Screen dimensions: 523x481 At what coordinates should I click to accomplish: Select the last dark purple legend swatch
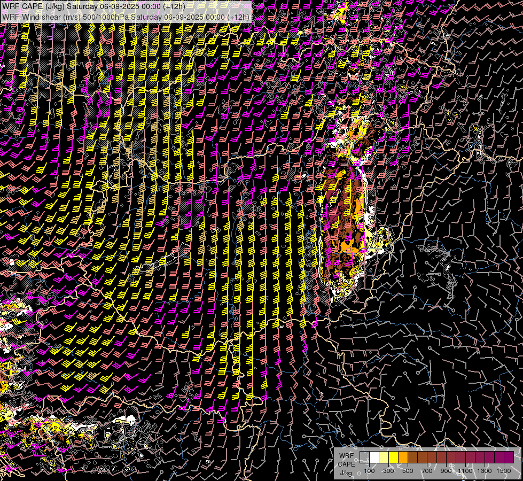coord(509,457)
